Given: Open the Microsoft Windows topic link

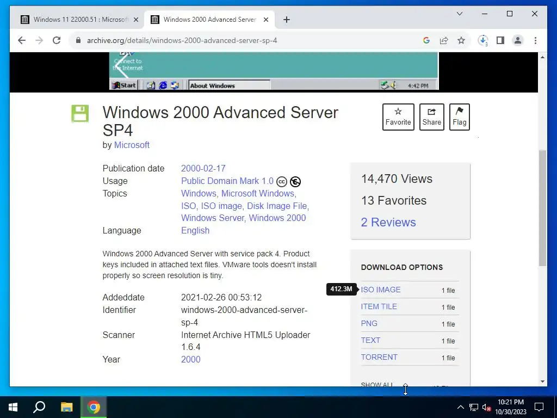Looking at the screenshot, I should 258,193.
